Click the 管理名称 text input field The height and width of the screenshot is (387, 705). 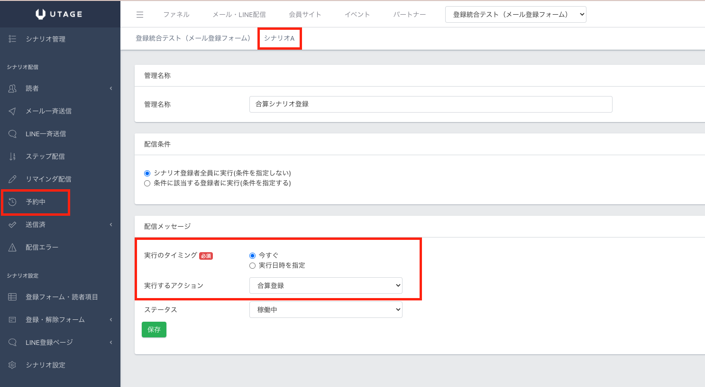coord(430,104)
